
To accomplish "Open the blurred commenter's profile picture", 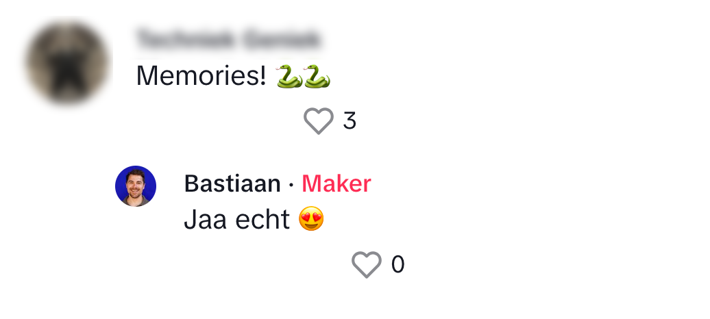I will coord(68,64).
